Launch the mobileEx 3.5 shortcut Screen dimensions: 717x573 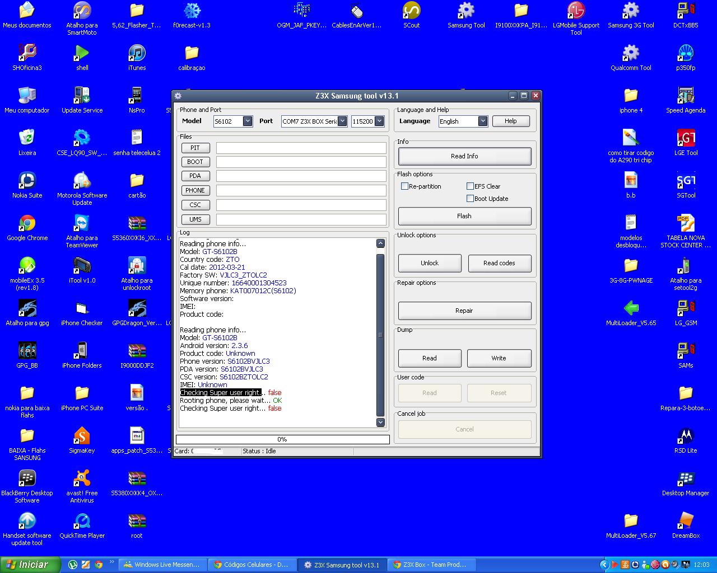point(27,274)
